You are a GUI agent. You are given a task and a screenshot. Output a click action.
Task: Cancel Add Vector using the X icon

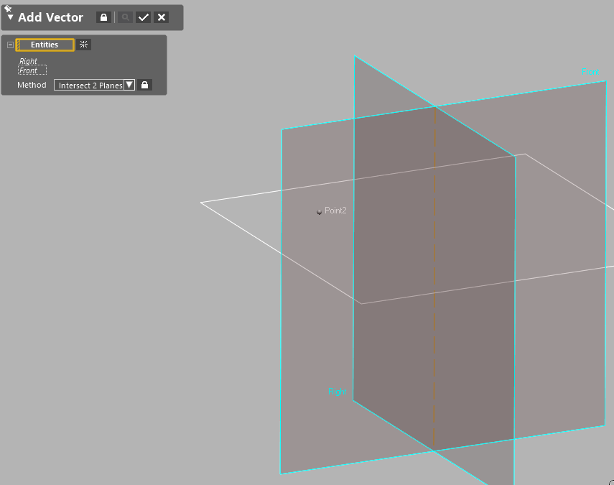point(159,17)
